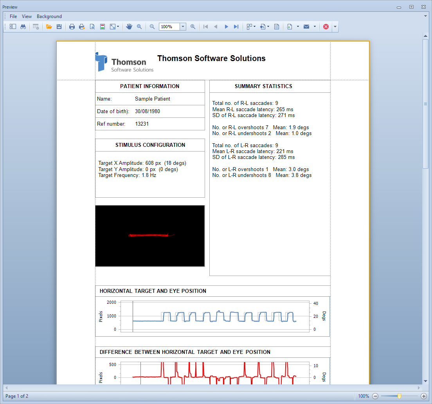
Task: Zoom out using the minus magnifier icon
Action: (152, 27)
